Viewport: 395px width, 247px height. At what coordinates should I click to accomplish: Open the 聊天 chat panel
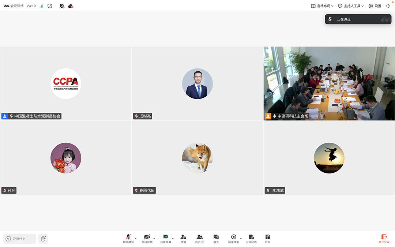tap(216, 239)
